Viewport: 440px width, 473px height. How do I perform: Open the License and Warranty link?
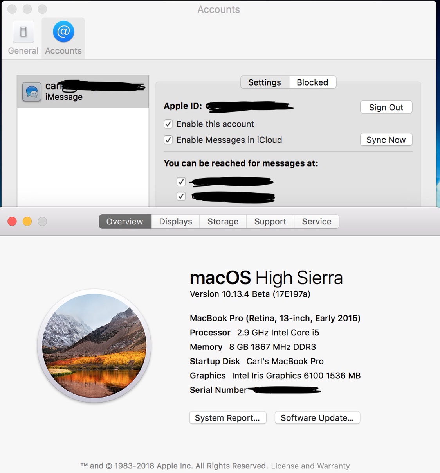[x=310, y=466]
